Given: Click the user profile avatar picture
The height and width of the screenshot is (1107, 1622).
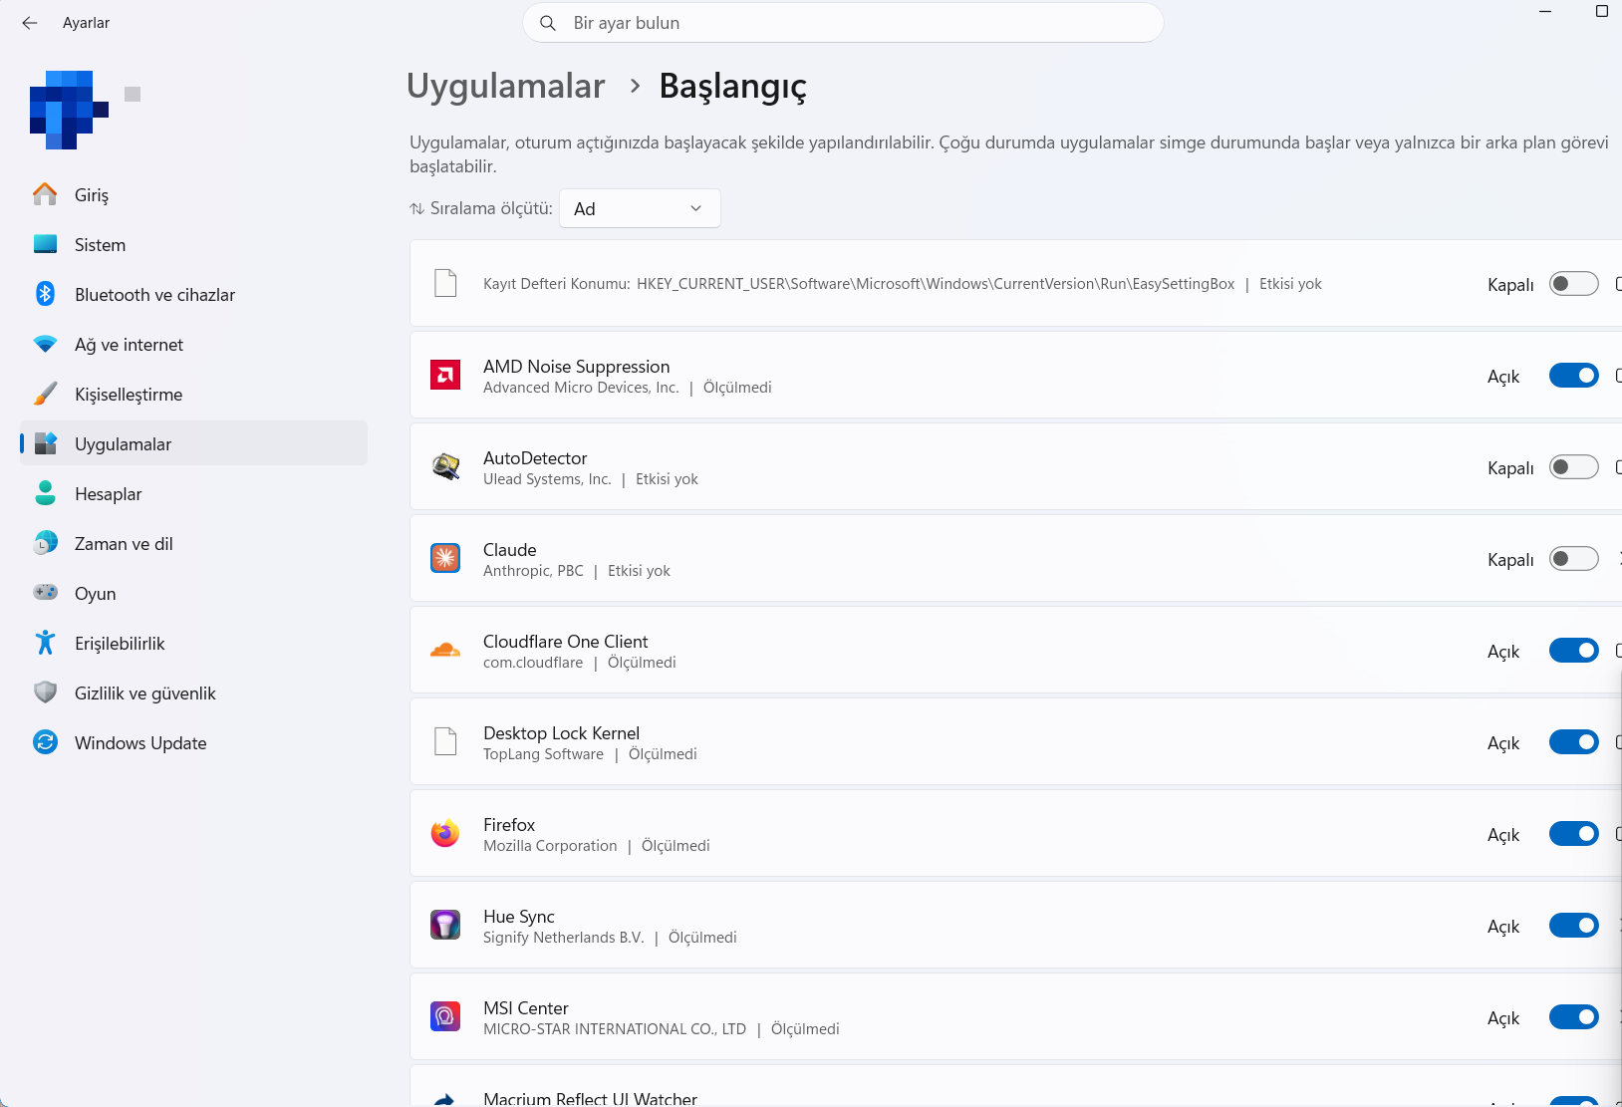Looking at the screenshot, I should coord(69,110).
